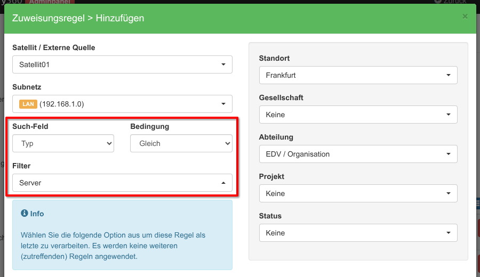Click the Bedingung label
The height and width of the screenshot is (277, 480).
pos(150,127)
